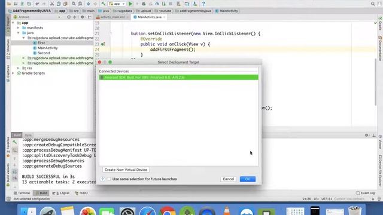Expand Gradle Scripts node
The image size is (383, 215).
(13, 73)
